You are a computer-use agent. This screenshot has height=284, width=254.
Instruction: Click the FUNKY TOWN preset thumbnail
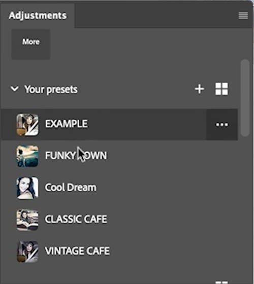point(27,156)
